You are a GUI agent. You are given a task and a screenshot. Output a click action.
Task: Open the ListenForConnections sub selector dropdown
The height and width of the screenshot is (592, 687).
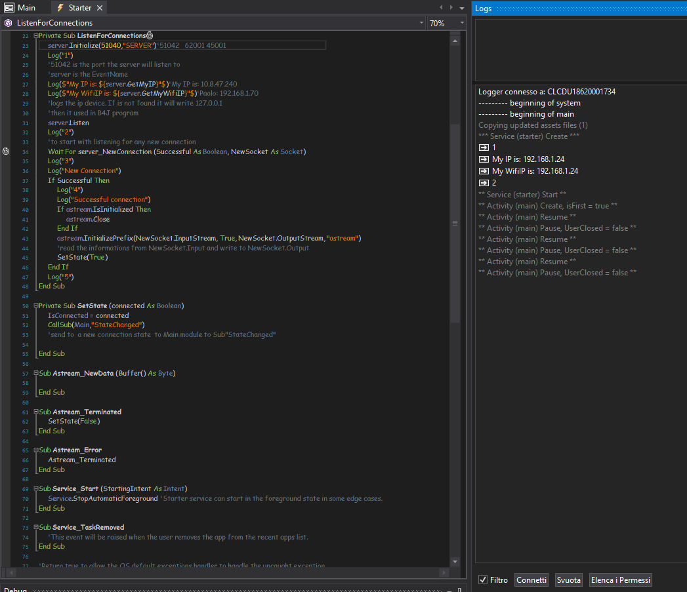click(x=421, y=23)
